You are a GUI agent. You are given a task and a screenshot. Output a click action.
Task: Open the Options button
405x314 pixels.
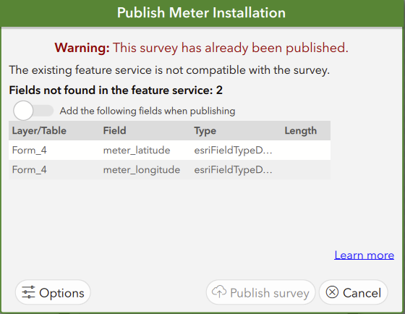(53, 292)
